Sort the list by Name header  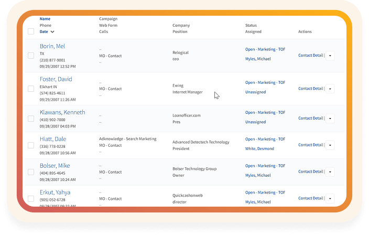point(45,19)
